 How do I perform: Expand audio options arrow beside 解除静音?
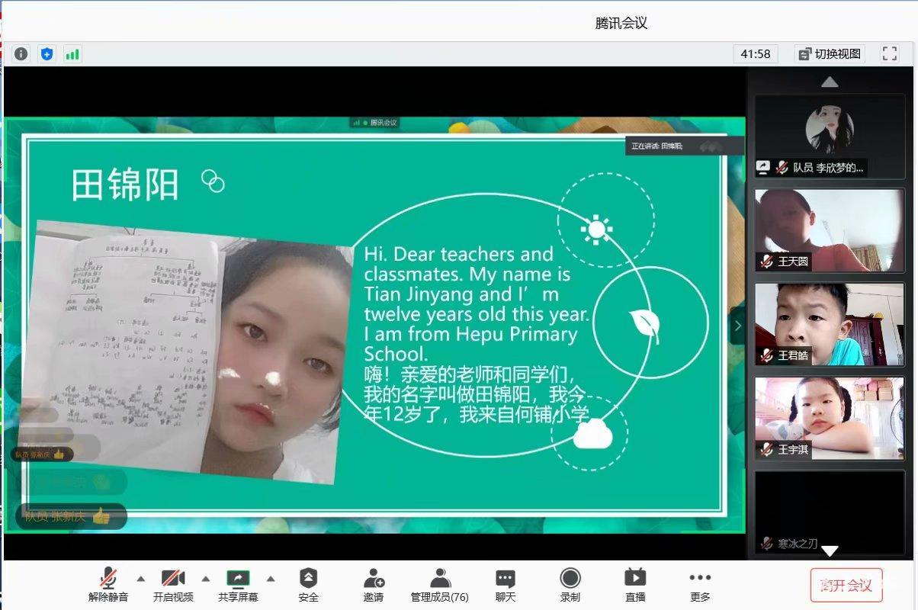[140, 578]
